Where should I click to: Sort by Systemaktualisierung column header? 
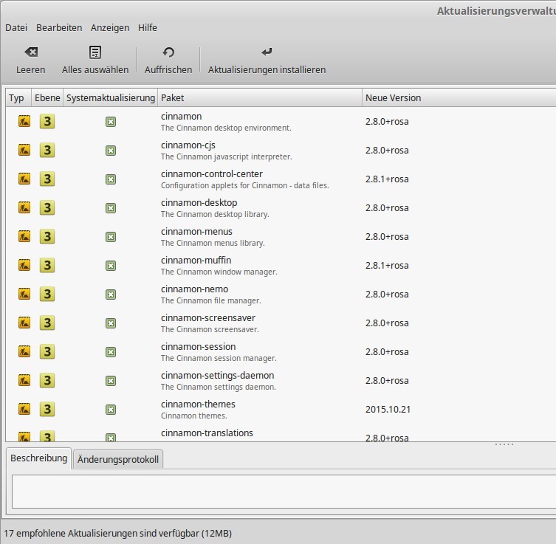pos(111,98)
